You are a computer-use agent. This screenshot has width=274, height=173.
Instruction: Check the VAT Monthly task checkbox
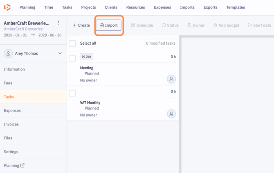[x=72, y=93]
